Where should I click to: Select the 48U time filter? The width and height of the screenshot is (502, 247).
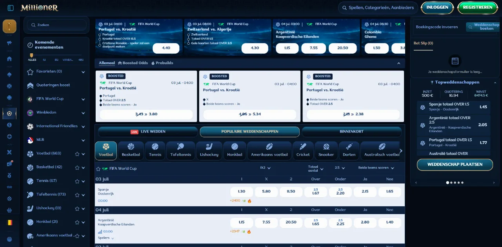(81, 60)
